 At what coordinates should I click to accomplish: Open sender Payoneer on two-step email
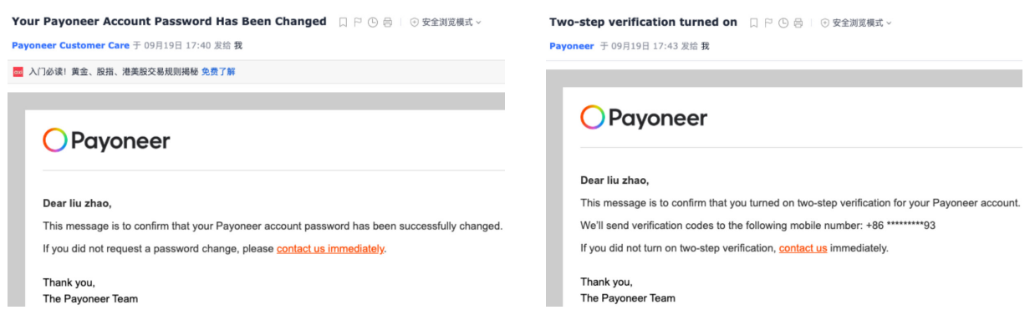click(572, 46)
